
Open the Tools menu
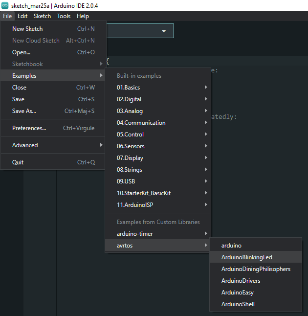pyautogui.click(x=64, y=16)
